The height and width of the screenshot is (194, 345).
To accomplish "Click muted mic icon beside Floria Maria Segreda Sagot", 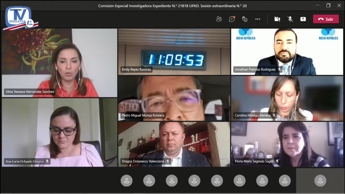I will [277, 161].
